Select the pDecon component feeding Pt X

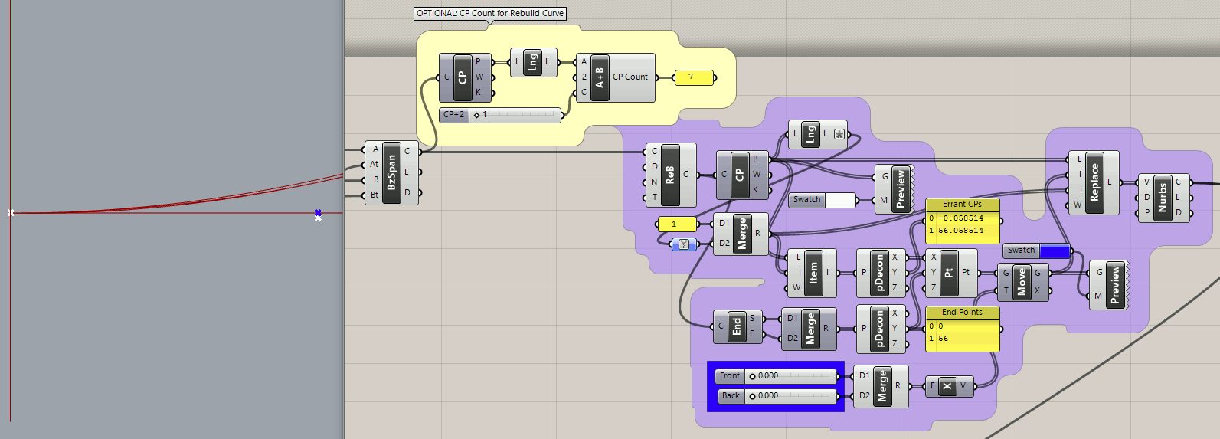tap(880, 273)
